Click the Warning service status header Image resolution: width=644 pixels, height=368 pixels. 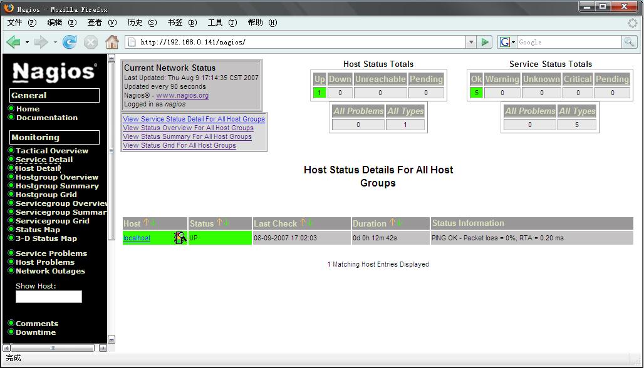502,79
